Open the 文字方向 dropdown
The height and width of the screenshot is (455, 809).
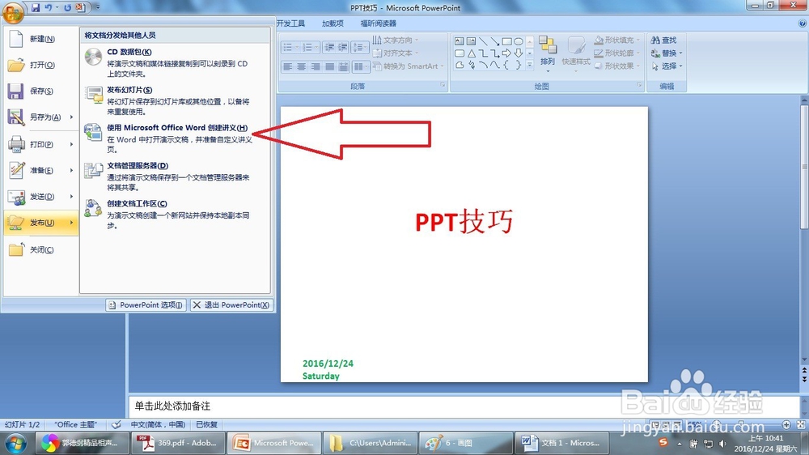point(396,40)
